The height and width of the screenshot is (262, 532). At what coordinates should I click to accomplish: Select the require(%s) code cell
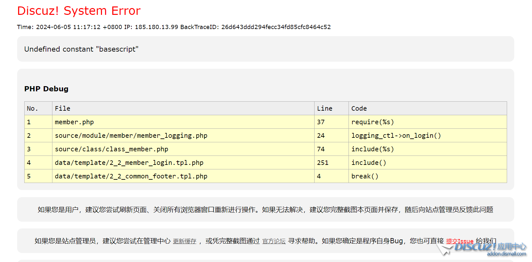click(x=428, y=122)
